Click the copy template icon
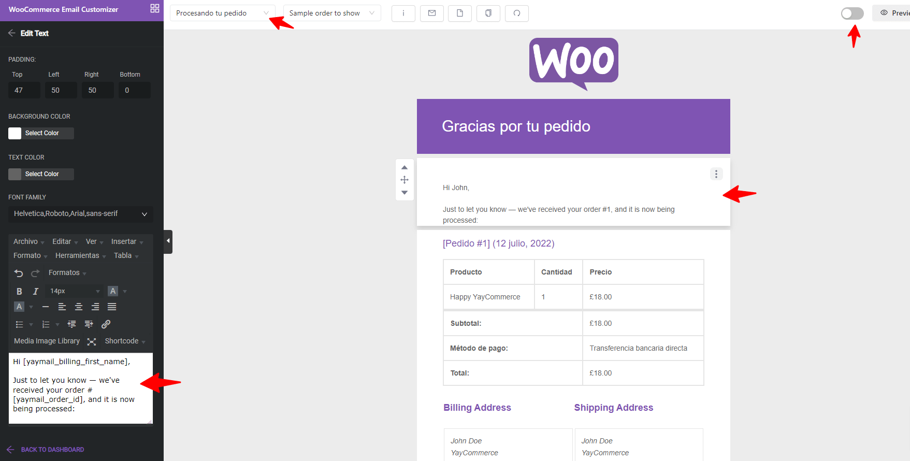This screenshot has width=910, height=461. coord(488,13)
